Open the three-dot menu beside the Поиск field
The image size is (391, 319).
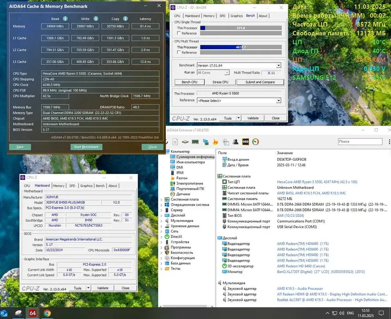tap(389, 141)
